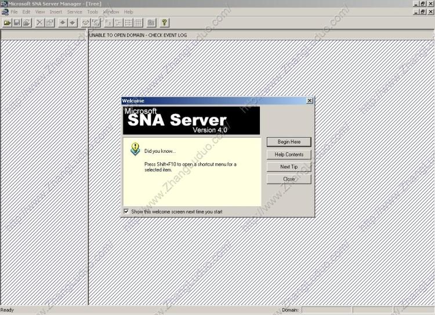Click the toolbar icon left of Help question mark

[151, 23]
